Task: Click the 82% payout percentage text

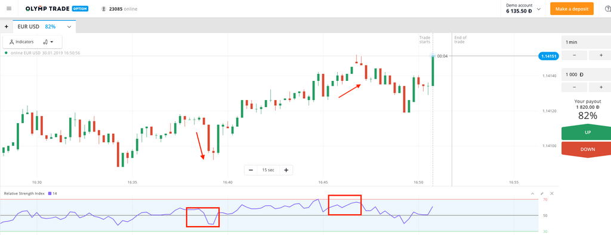Action: click(588, 115)
